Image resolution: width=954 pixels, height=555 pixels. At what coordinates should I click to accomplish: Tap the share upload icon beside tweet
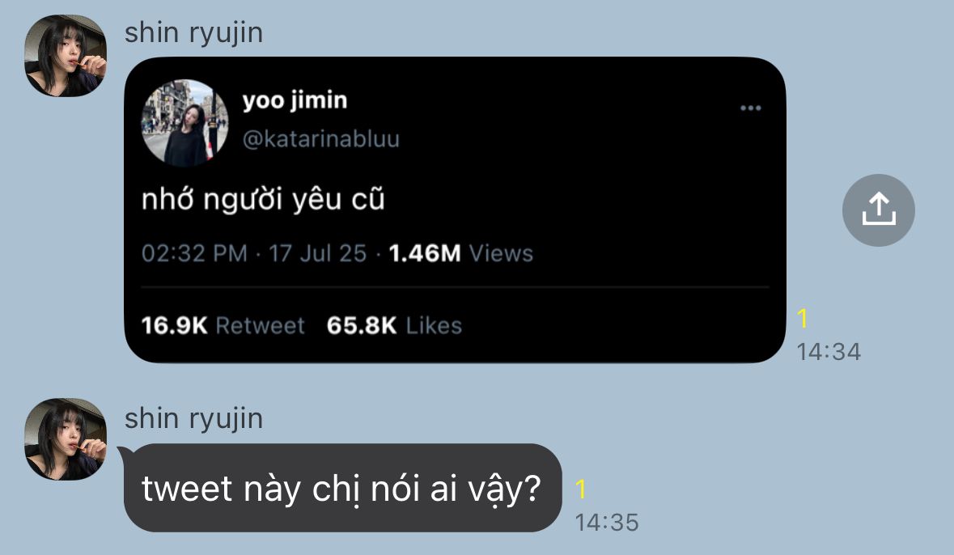[x=878, y=210]
